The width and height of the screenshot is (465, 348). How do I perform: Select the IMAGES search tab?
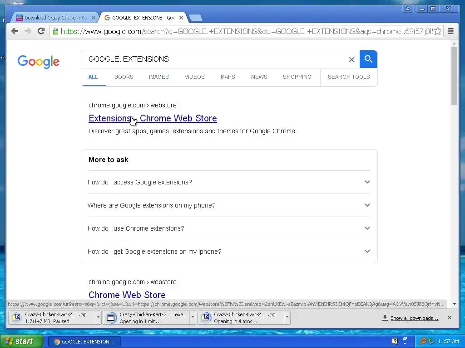pyautogui.click(x=159, y=77)
